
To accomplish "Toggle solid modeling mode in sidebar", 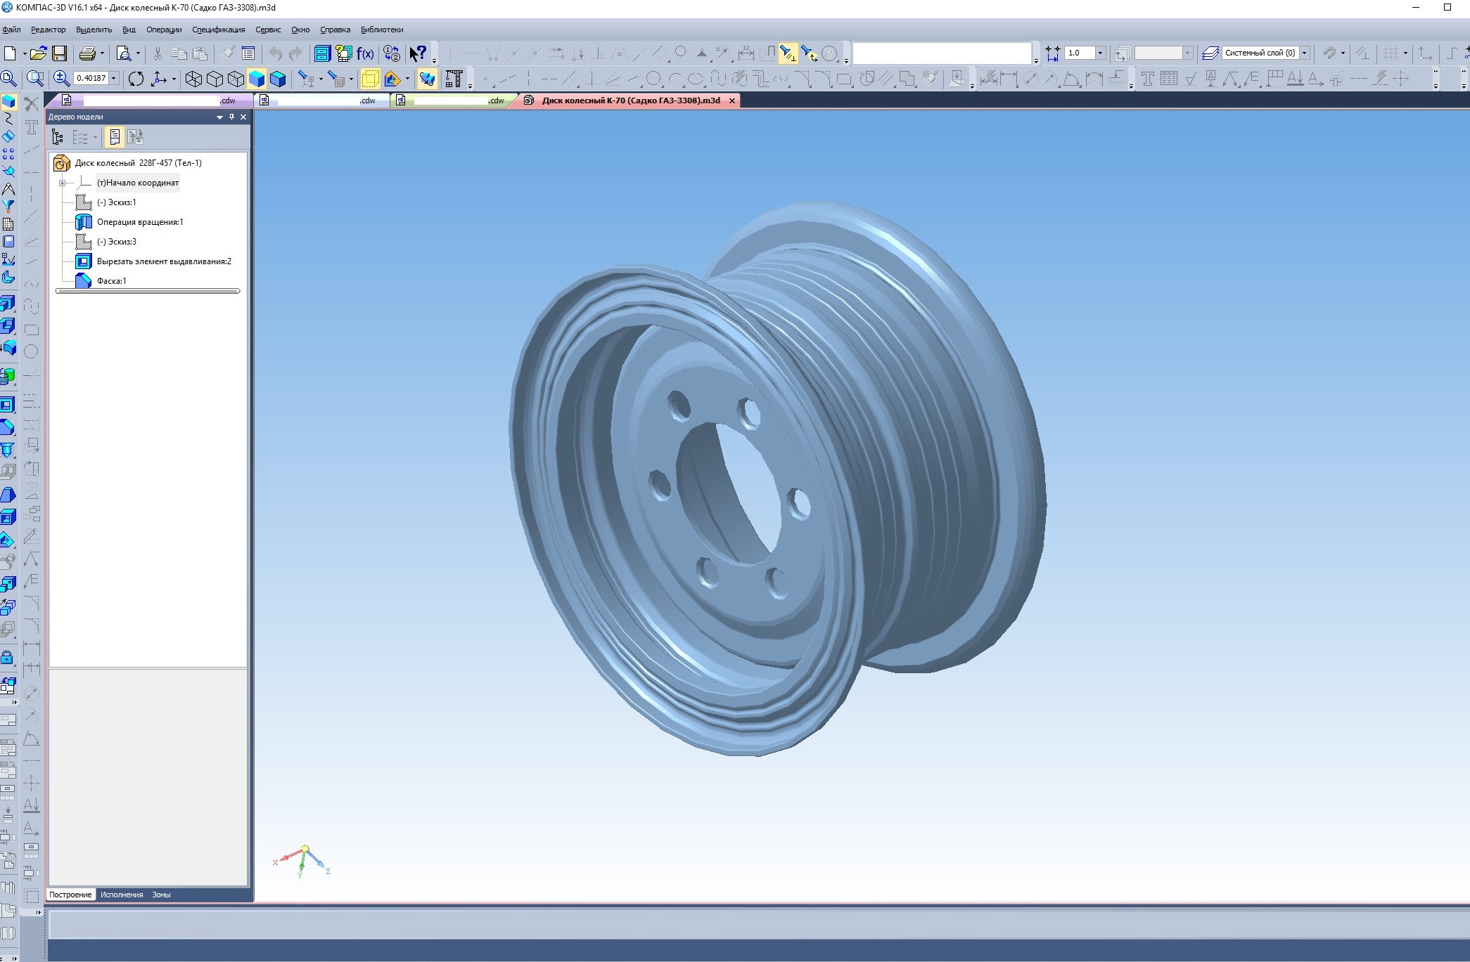I will [x=8, y=101].
